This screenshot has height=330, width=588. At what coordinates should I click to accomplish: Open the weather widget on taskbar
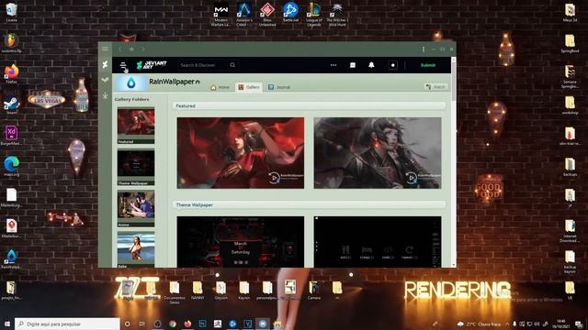(480, 324)
